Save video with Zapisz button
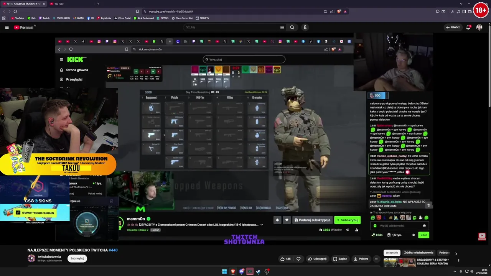This screenshot has height=276, width=491. 340,259
